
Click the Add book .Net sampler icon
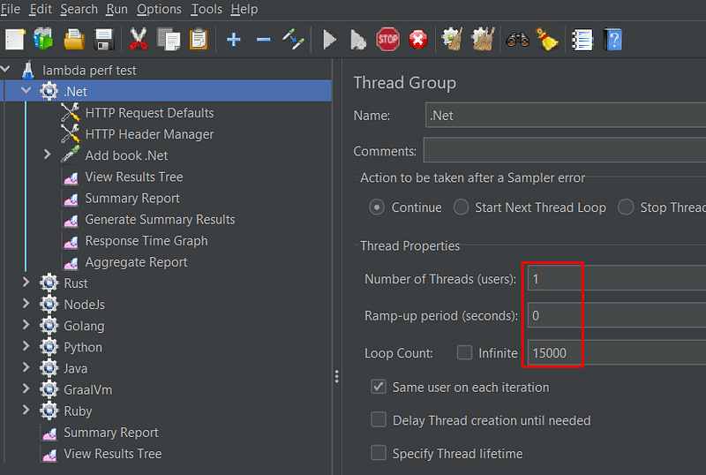[71, 155]
